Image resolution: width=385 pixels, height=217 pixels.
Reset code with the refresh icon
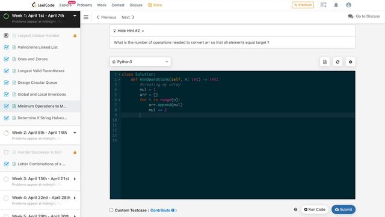pos(337,62)
